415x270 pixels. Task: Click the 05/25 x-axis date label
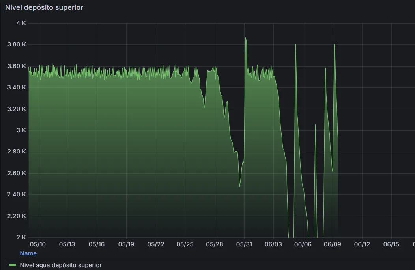tap(185, 244)
